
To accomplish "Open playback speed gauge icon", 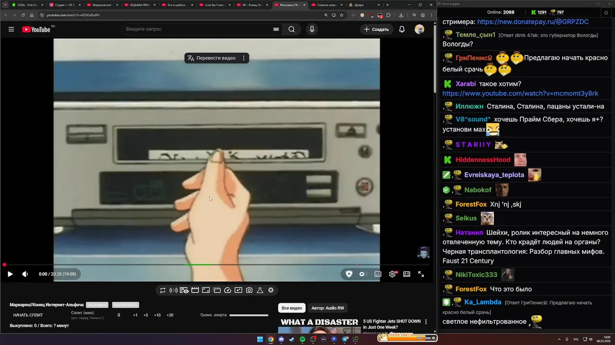I will point(228,290).
